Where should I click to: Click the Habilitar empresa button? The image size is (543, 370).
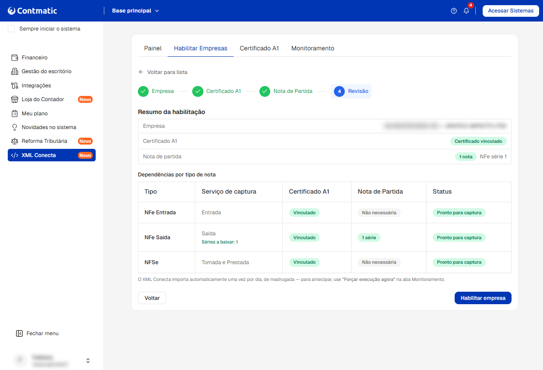pyautogui.click(x=483, y=298)
